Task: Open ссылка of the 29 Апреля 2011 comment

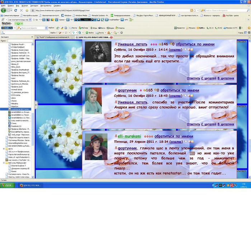Action: (x=175, y=142)
